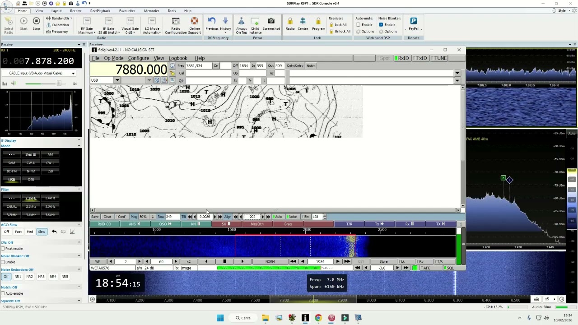The image size is (578, 325).
Task: Click the Windows Start button
Action: 220,318
